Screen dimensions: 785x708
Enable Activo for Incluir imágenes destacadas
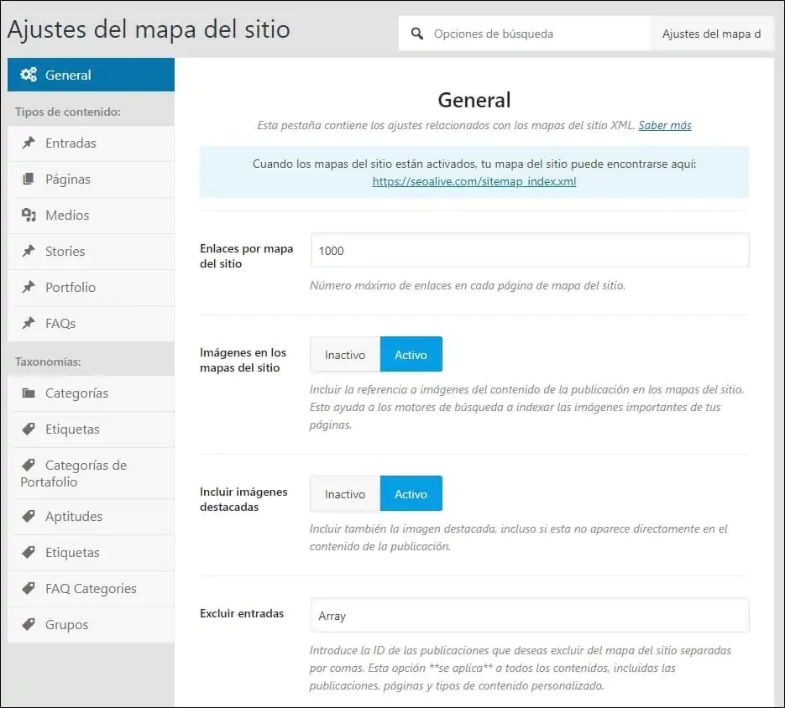pyautogui.click(x=411, y=494)
